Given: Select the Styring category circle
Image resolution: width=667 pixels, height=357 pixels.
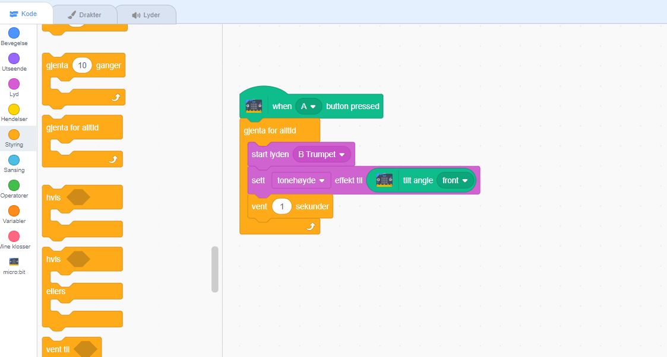Looking at the screenshot, I should 14,135.
